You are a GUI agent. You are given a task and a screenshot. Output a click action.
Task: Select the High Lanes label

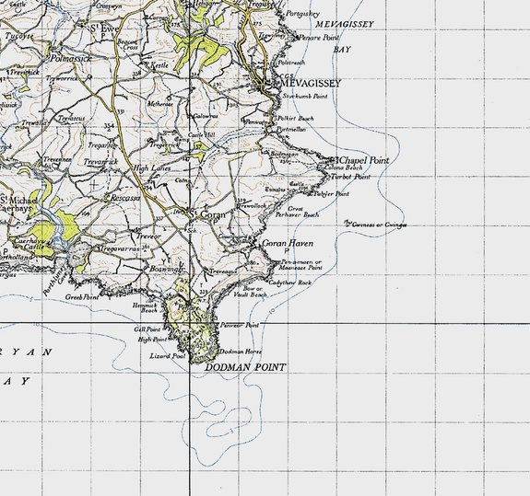pos(152,168)
